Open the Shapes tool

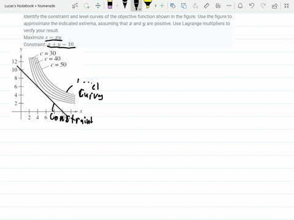click(x=173, y=5)
